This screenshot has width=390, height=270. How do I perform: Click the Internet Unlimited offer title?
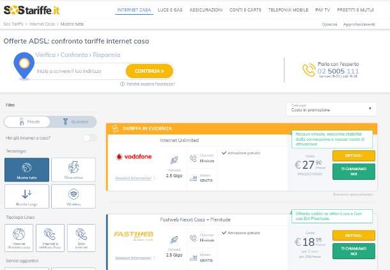tap(179, 140)
